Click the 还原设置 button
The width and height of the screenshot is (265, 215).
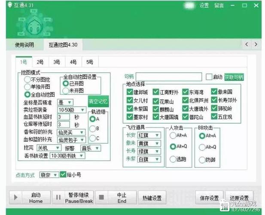[x=239, y=197]
